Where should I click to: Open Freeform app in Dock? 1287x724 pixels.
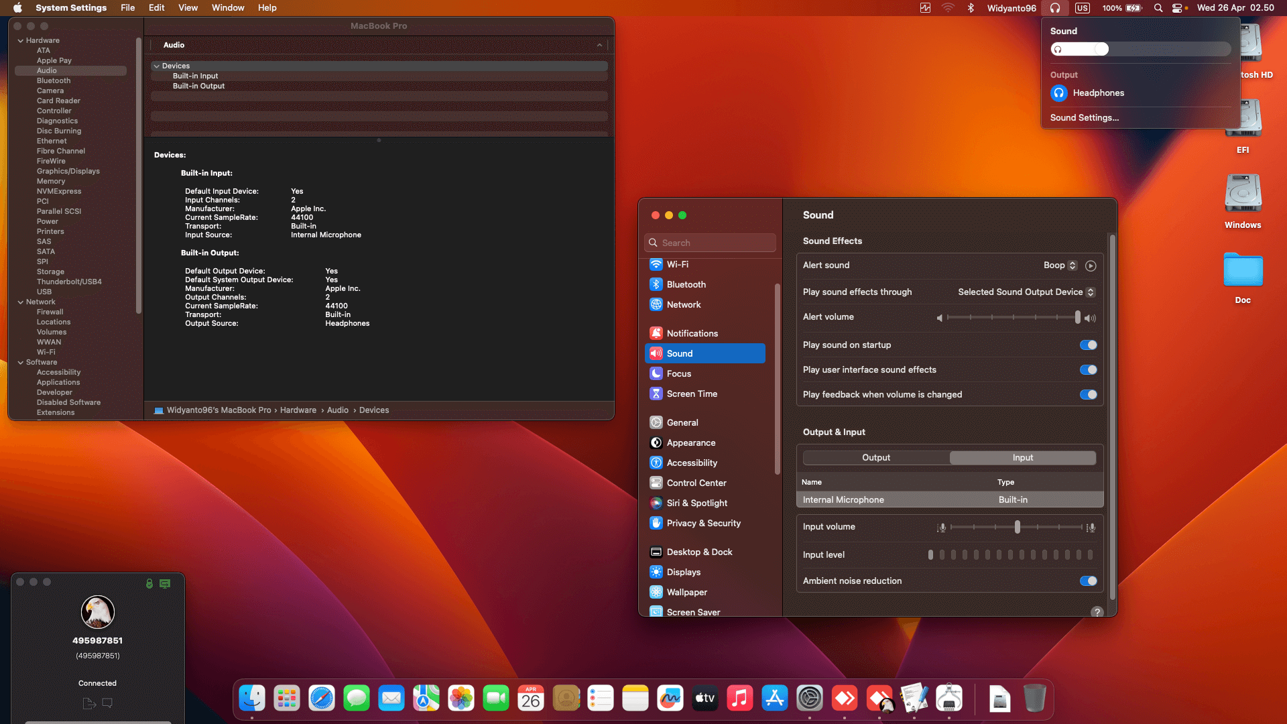point(670,699)
